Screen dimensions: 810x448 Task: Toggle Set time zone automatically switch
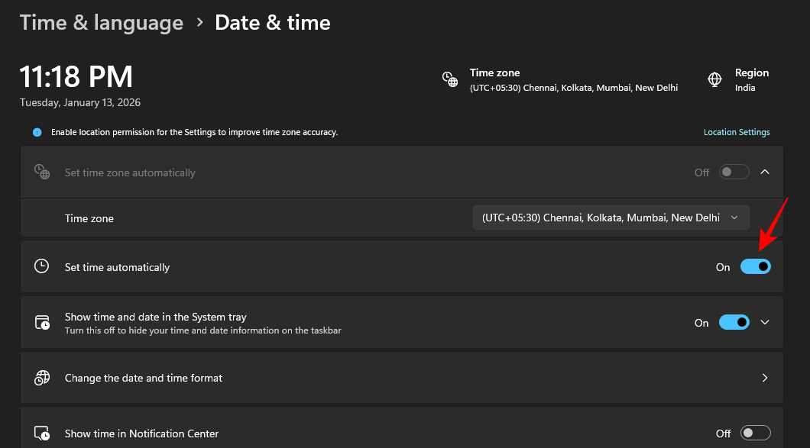(x=734, y=172)
